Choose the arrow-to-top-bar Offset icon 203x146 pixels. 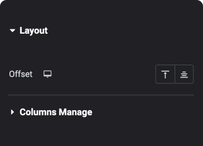[x=165, y=74]
